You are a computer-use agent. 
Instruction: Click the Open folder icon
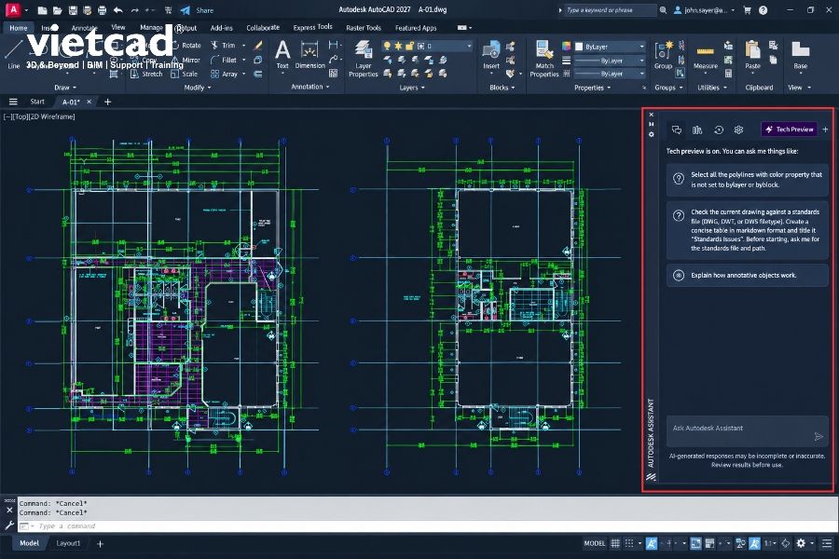[58, 10]
